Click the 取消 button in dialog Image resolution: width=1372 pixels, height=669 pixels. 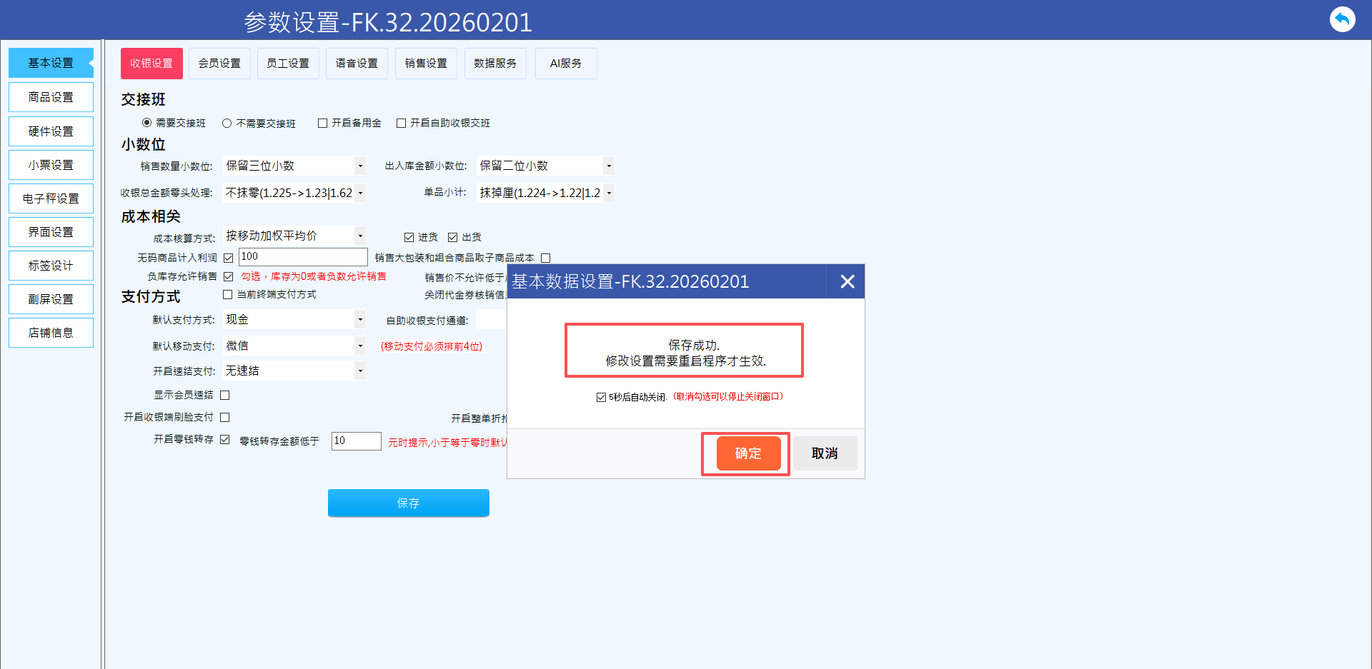tap(824, 453)
